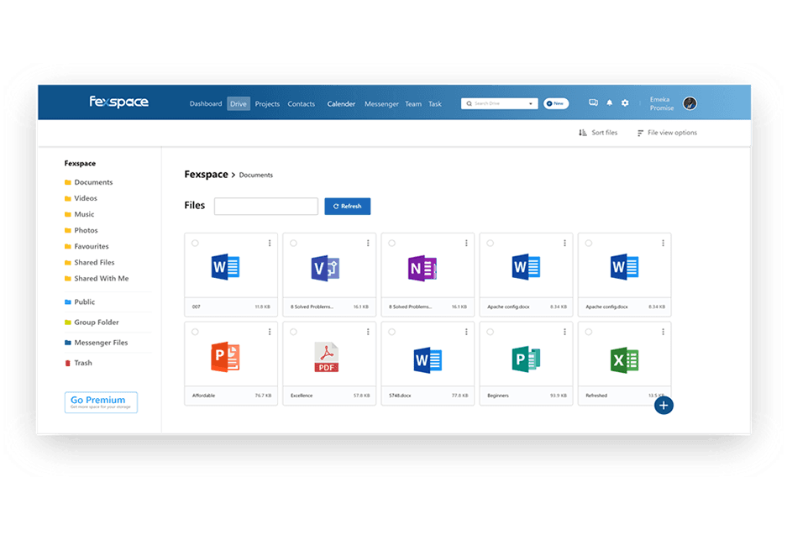787x540 pixels.
Task: Click the user profile avatar
Action: 690,103
